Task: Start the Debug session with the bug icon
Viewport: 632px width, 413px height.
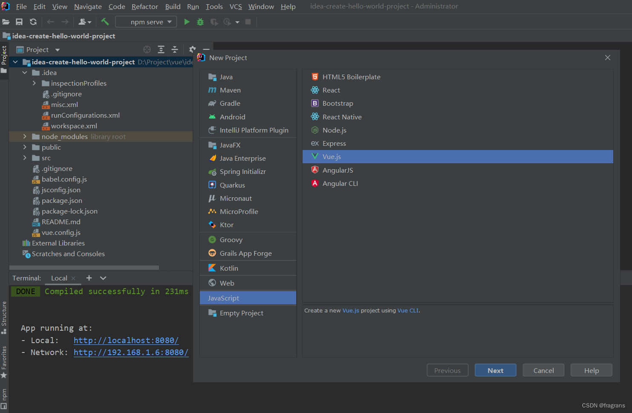Action: click(200, 21)
